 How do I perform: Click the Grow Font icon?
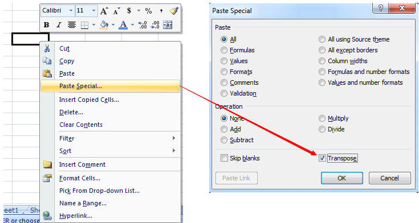[104, 11]
